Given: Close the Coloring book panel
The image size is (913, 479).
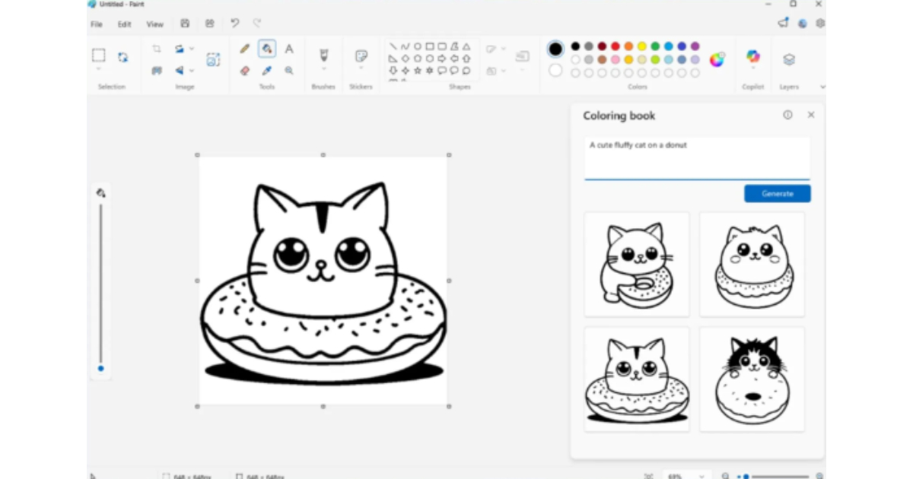Looking at the screenshot, I should (811, 115).
